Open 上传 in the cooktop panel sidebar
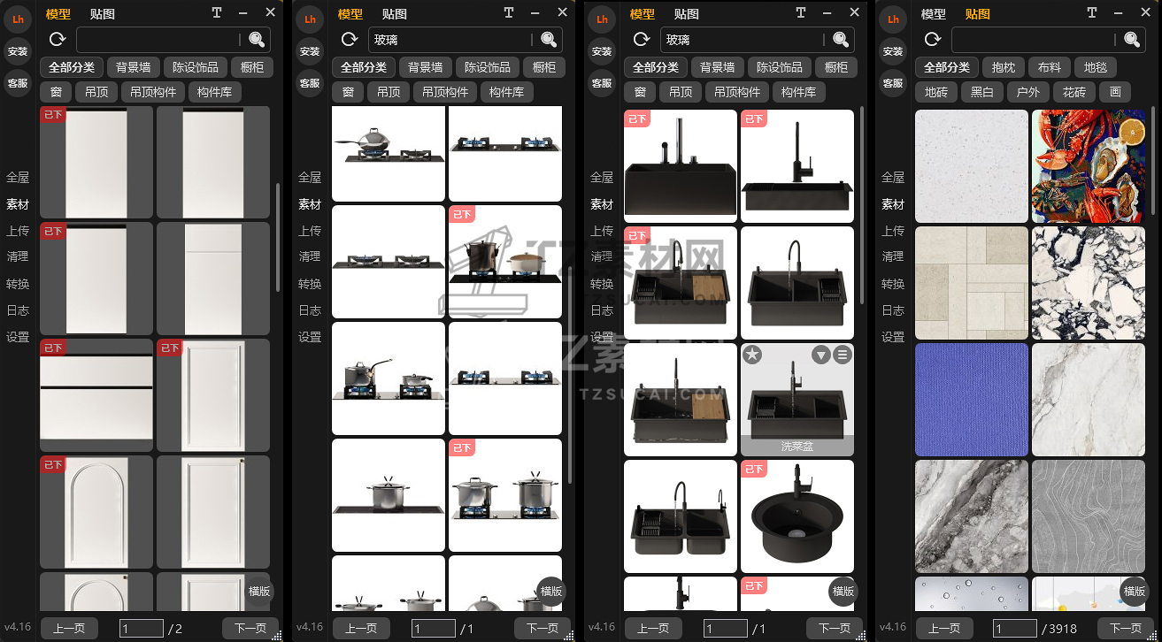Viewport: 1162px width, 642px height. [310, 231]
